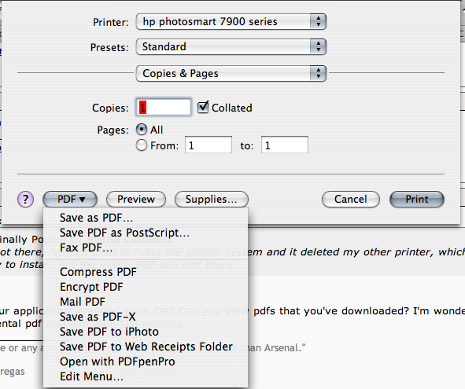
Task: Open the Presets dropdown set to Standard
Action: click(x=231, y=47)
